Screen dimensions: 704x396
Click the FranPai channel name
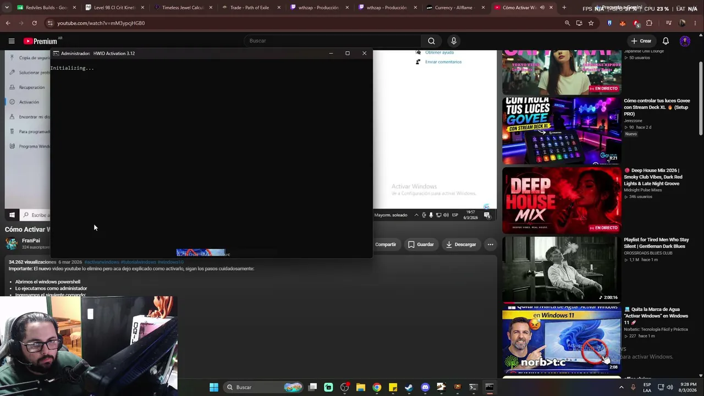(x=31, y=240)
